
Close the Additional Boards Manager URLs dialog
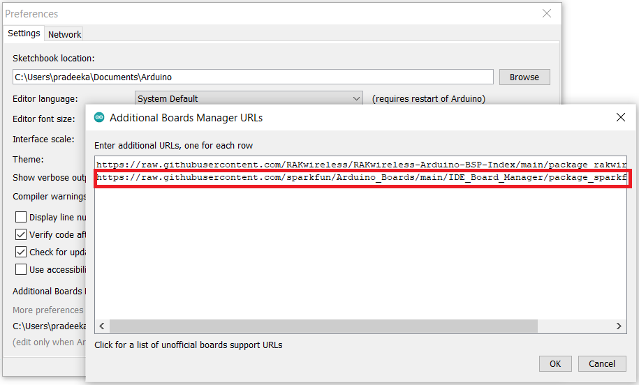[620, 118]
